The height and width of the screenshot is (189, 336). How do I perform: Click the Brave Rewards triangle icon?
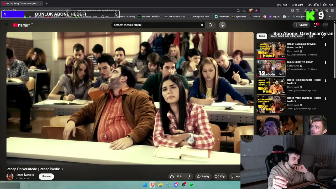point(256,10)
